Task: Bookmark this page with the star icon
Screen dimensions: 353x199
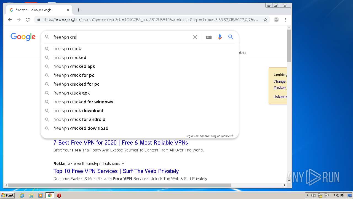Action: point(265,20)
